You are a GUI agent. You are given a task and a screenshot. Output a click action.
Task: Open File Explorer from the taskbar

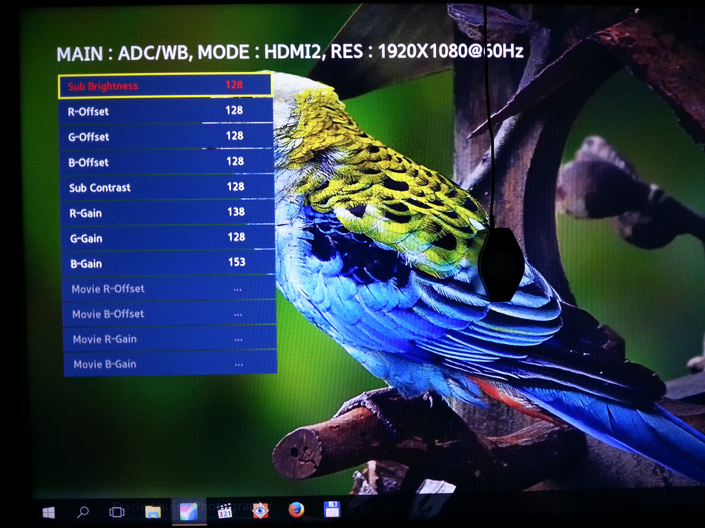coord(153,512)
